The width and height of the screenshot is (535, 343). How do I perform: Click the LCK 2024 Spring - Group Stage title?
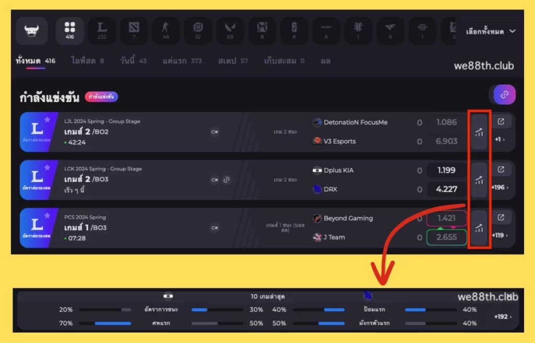[x=103, y=169]
